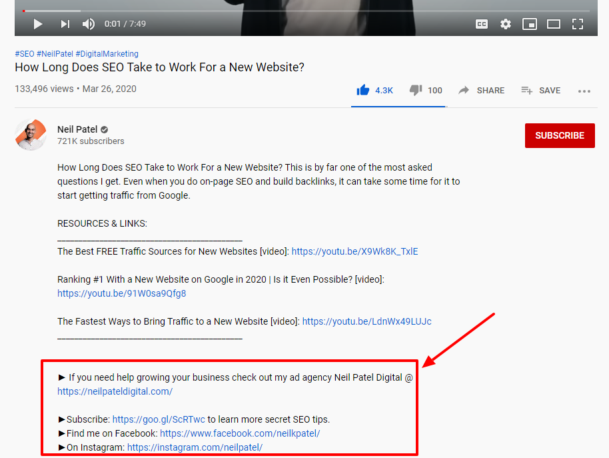This screenshot has height=458, width=609.
Task: Click the RESOURCES & LINKS heading
Action: 102,223
